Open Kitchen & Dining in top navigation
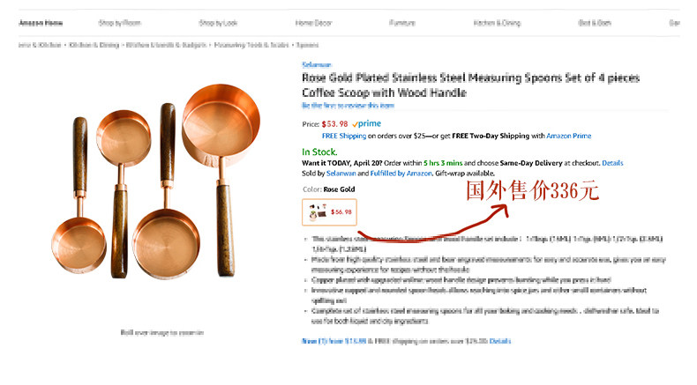Screen dimensions: 697x385 (495, 22)
